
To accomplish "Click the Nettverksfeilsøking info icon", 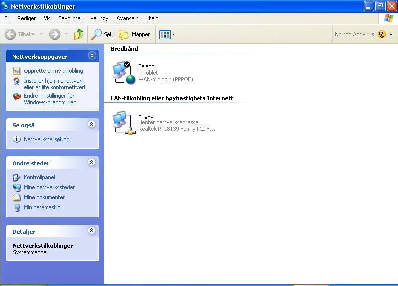I will 17,139.
